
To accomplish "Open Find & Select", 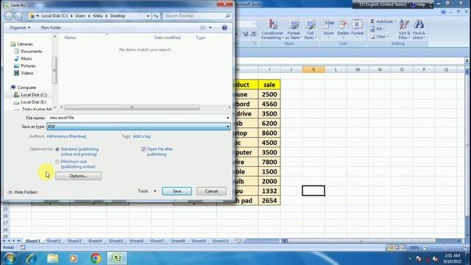I will coord(419,29).
